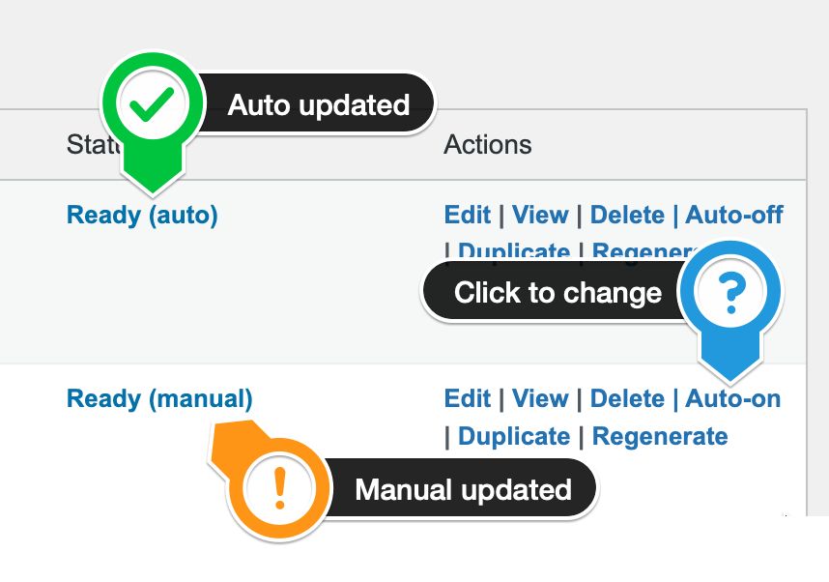Click View in the manual-updated row

(540, 398)
